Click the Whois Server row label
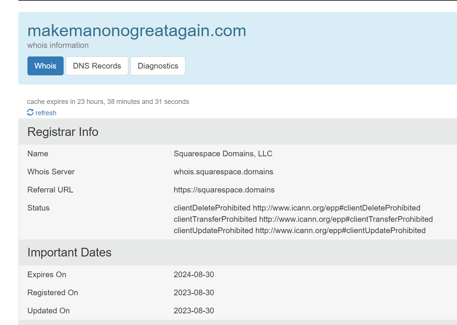The height and width of the screenshot is (325, 457). click(x=51, y=172)
